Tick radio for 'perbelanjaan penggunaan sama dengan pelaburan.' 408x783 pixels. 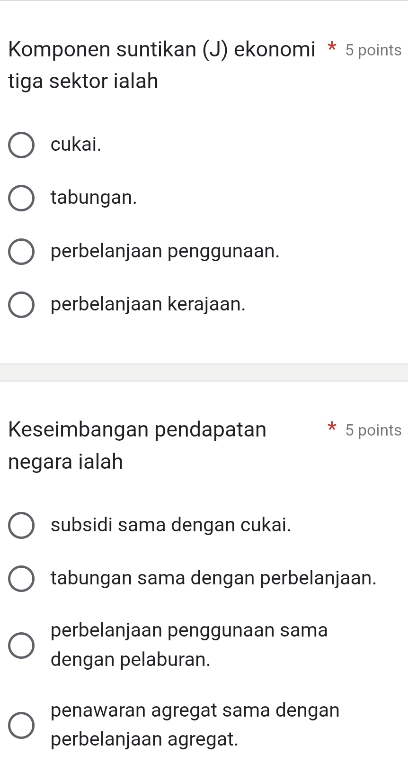pos(21,646)
